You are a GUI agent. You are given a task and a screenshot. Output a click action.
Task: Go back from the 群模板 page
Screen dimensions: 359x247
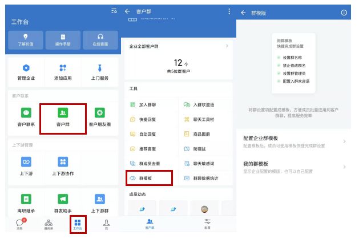tap(244, 13)
